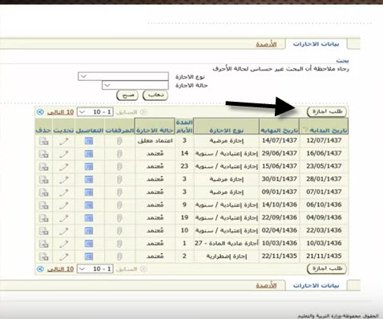Switch to the top بيانات الاجازات tab
Screen dimensions: 383x319
click(316, 44)
